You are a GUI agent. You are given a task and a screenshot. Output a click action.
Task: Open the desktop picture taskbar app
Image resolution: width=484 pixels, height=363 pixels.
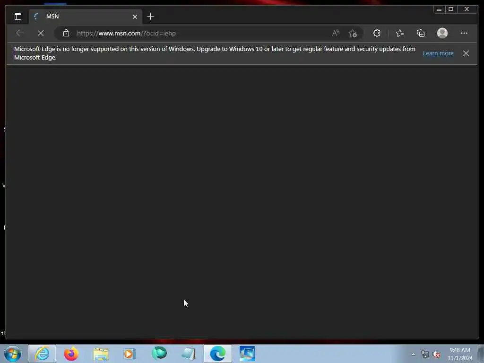click(x=247, y=354)
